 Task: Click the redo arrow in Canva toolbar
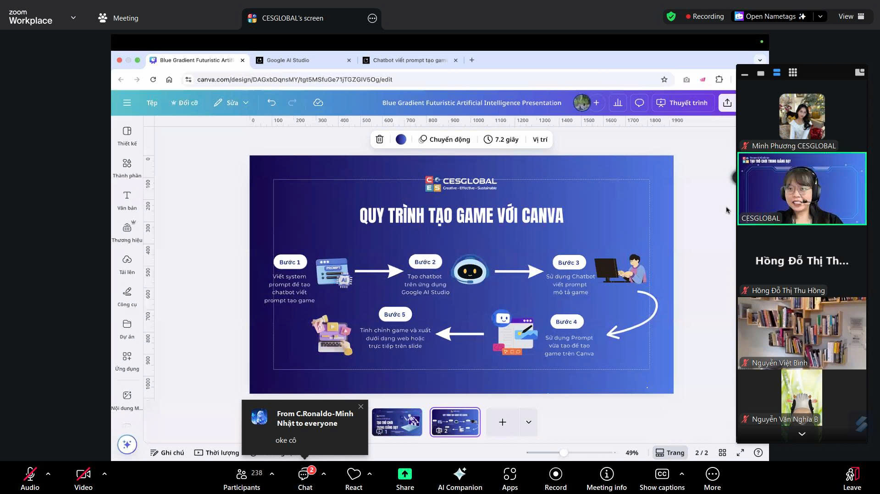pos(292,103)
